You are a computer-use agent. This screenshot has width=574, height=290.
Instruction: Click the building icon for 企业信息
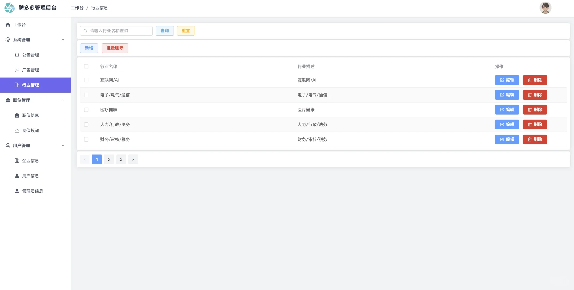tap(17, 161)
